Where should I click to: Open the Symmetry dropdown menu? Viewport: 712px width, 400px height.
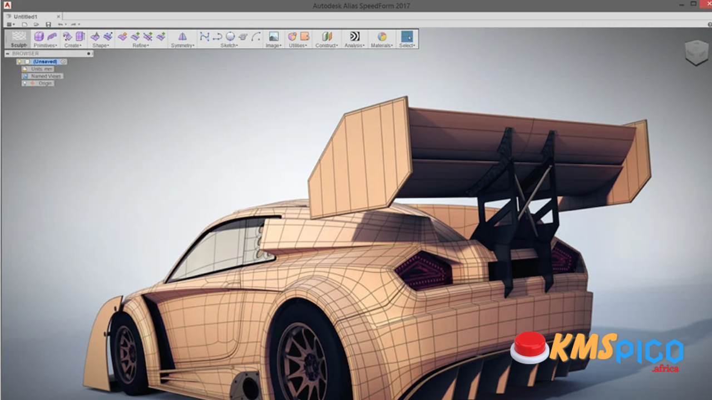point(183,46)
